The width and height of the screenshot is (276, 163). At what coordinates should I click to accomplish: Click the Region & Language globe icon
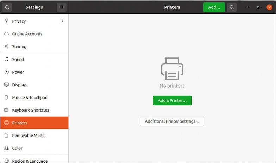[6, 161]
